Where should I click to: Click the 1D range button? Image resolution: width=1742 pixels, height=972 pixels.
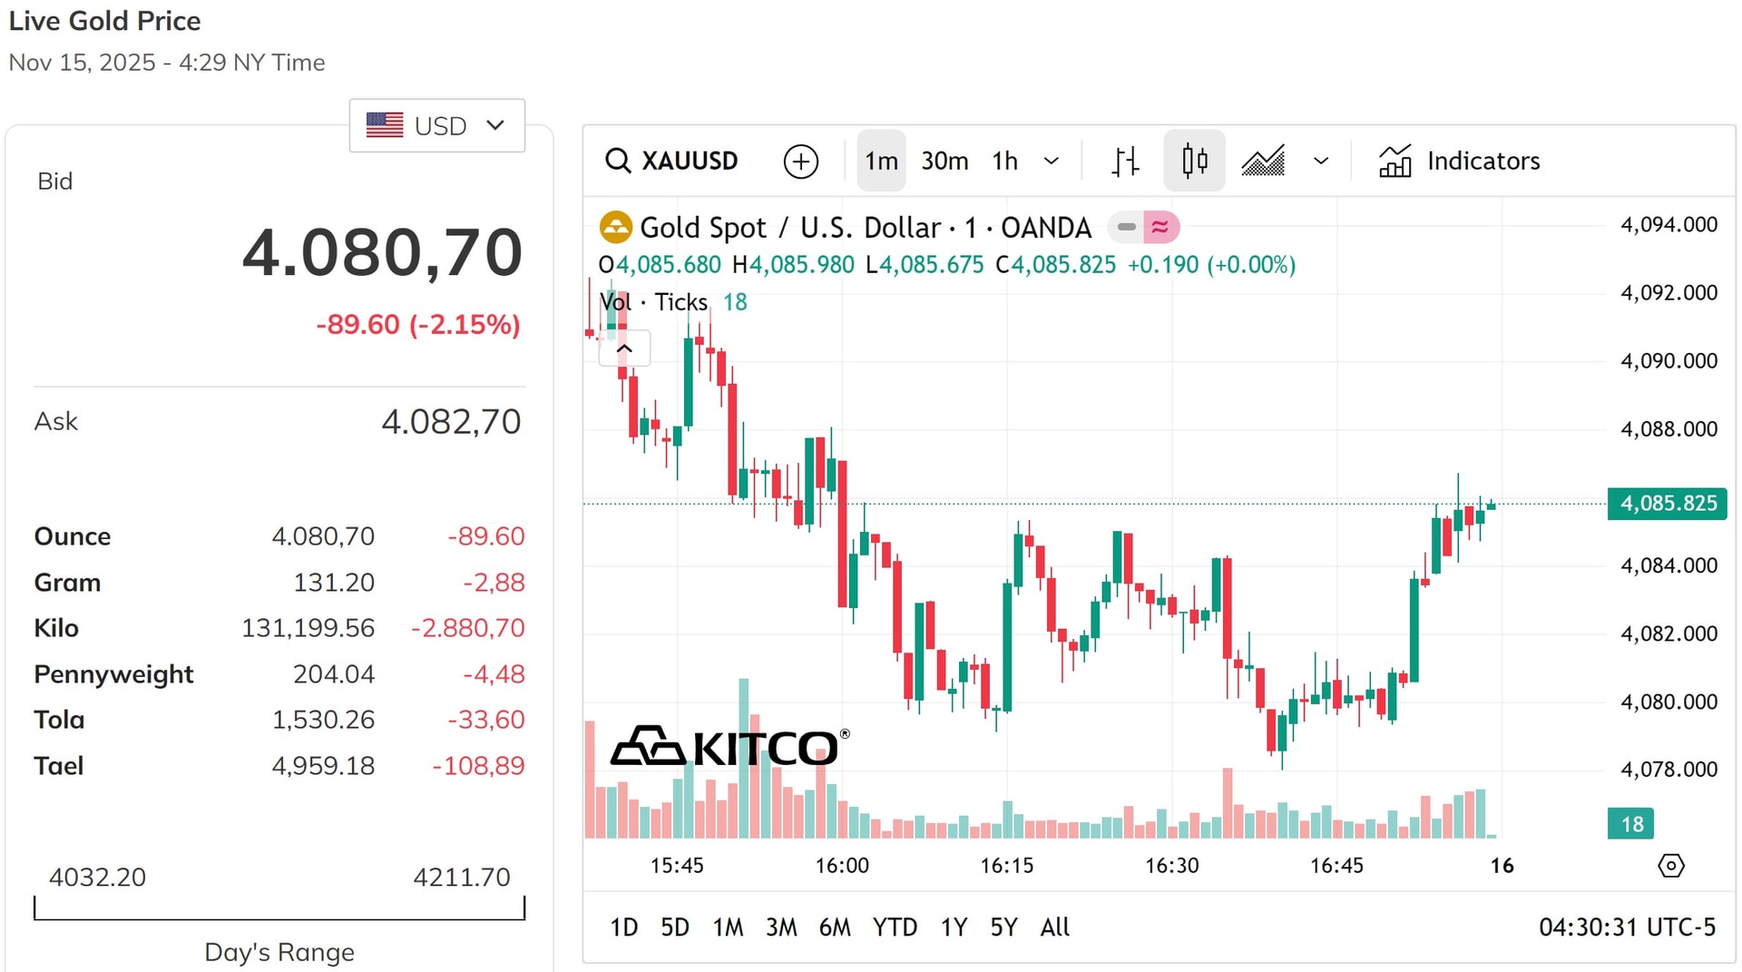click(x=623, y=928)
